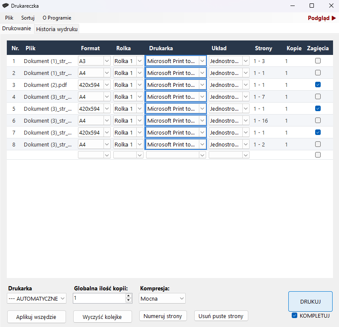Click the Plik column header
339x327 pixels.
31,48
